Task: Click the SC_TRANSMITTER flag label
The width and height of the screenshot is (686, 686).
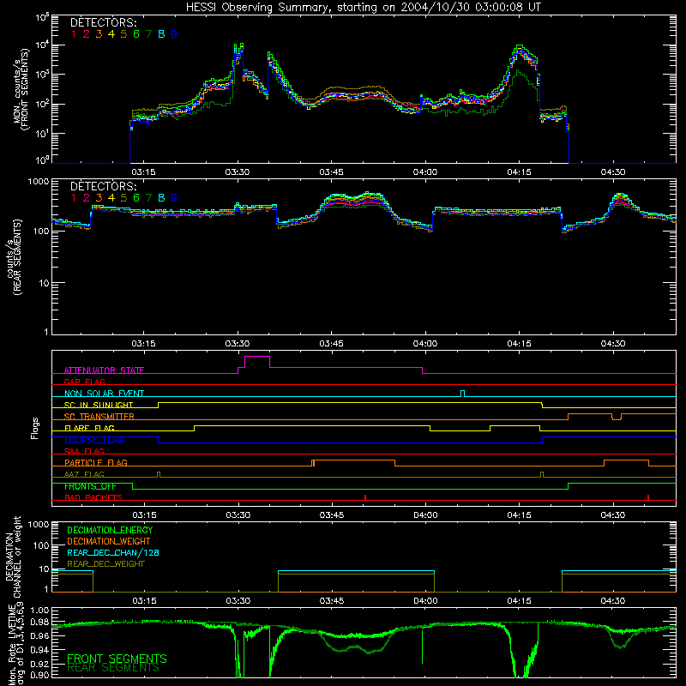Action: click(99, 417)
